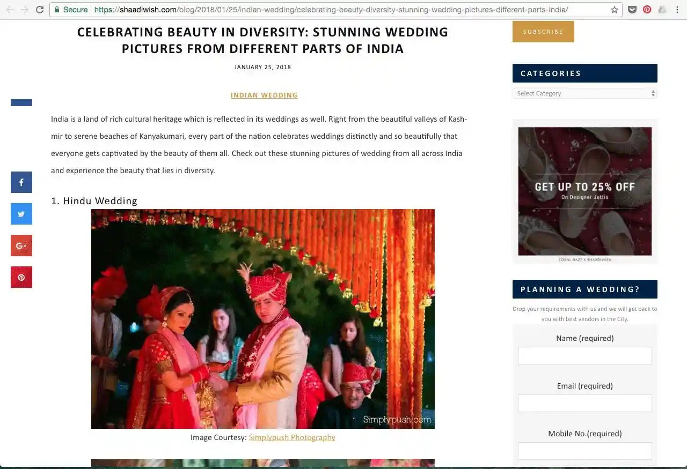687x469 pixels.
Task: Pin article via sidebar Pinterest icon
Action: coord(21,277)
